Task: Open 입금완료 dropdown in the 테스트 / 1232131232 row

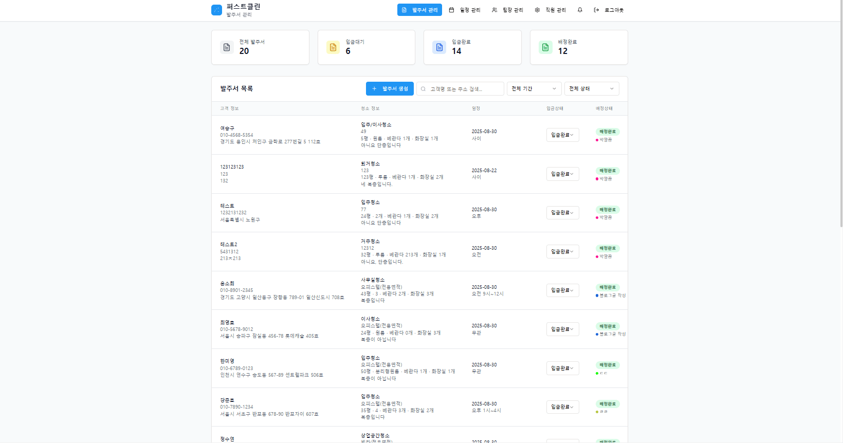Action: (x=563, y=213)
